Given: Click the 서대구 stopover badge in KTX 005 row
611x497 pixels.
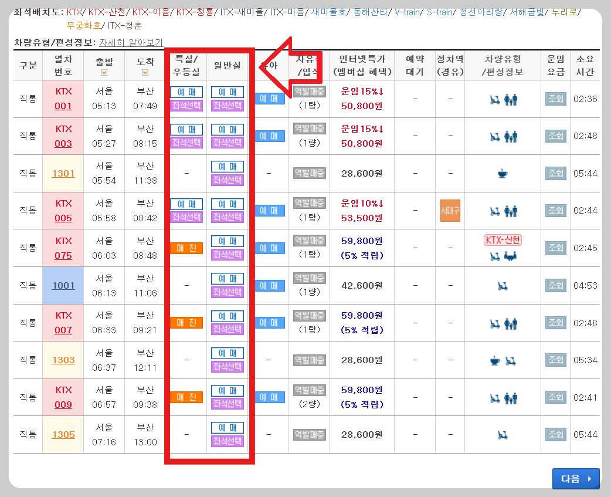Looking at the screenshot, I should 452,209.
